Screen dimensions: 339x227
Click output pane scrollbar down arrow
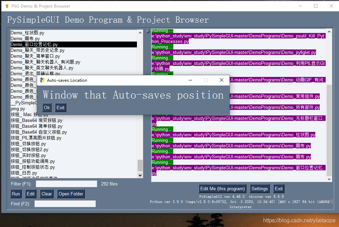[x=329, y=179]
